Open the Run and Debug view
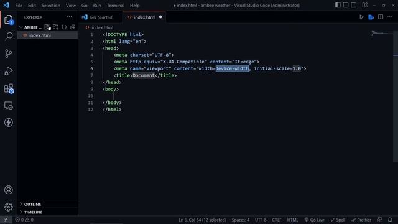The width and height of the screenshot is (398, 224). pyautogui.click(x=9, y=71)
